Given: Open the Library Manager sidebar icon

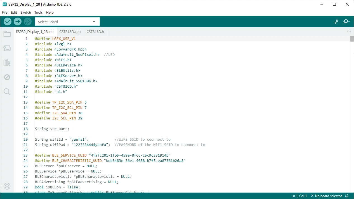Looking at the screenshot, I should point(7,63).
